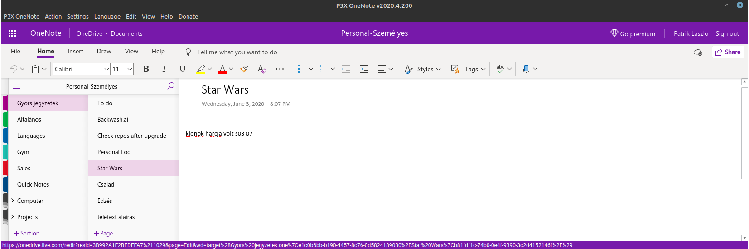Open the Help ribbon tab
This screenshot has height=249, width=749.
coord(158,51)
